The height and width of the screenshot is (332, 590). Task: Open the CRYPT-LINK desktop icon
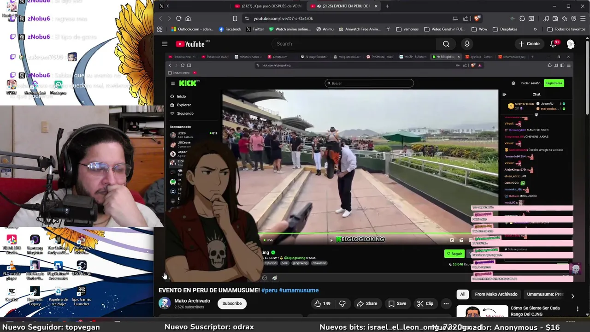(x=82, y=268)
